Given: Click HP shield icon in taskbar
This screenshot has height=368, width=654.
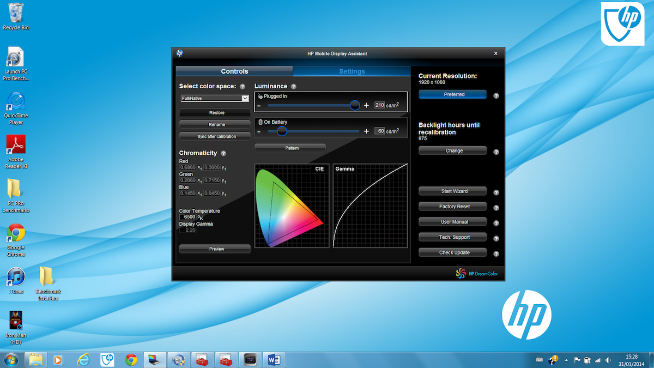Looking at the screenshot, I should (107, 360).
